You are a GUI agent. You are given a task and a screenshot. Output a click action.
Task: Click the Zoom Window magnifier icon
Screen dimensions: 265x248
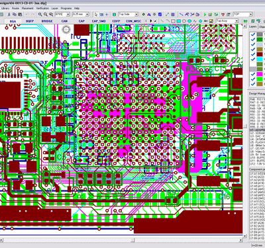tap(51, 15)
